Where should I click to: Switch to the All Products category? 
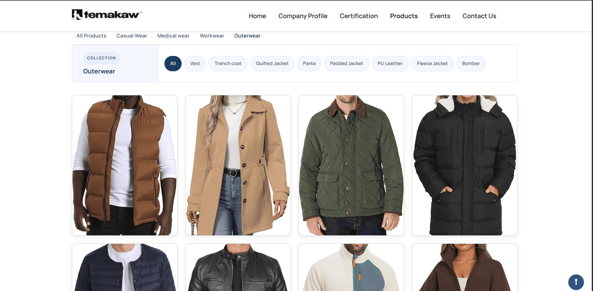coord(91,36)
